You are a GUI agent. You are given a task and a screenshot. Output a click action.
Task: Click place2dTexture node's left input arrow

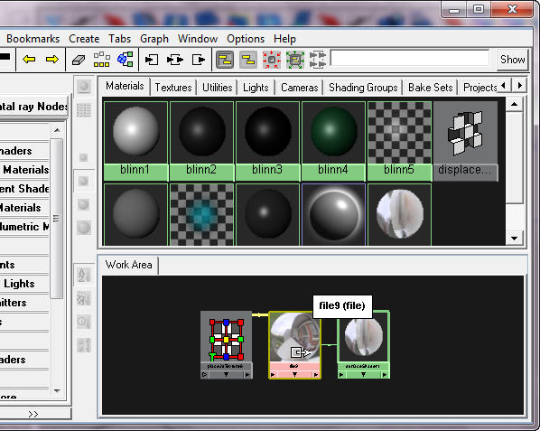click(x=205, y=375)
